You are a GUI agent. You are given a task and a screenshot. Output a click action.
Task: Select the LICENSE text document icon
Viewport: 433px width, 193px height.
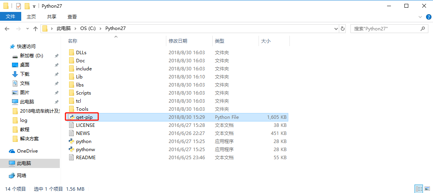[71, 125]
